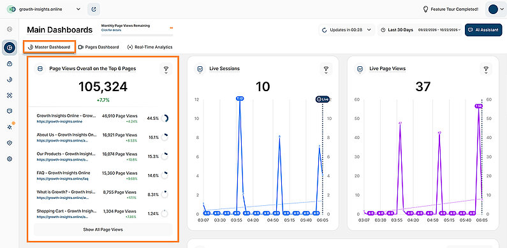Click donut chart for 1.24% row
507x248 pixels.
coord(165,214)
